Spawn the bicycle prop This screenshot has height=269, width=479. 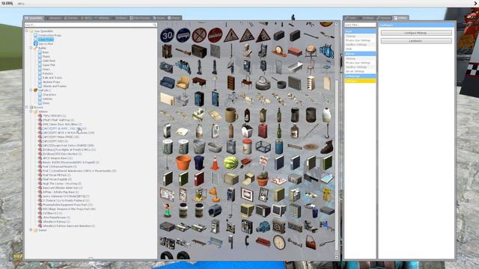click(x=231, y=99)
